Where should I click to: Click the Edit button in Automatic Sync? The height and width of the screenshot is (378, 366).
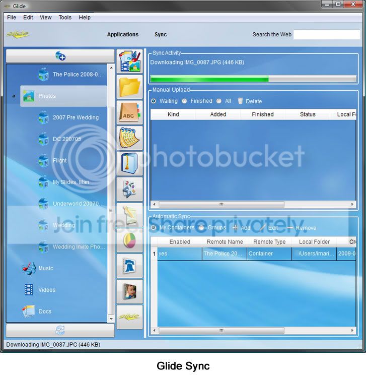[269, 228]
